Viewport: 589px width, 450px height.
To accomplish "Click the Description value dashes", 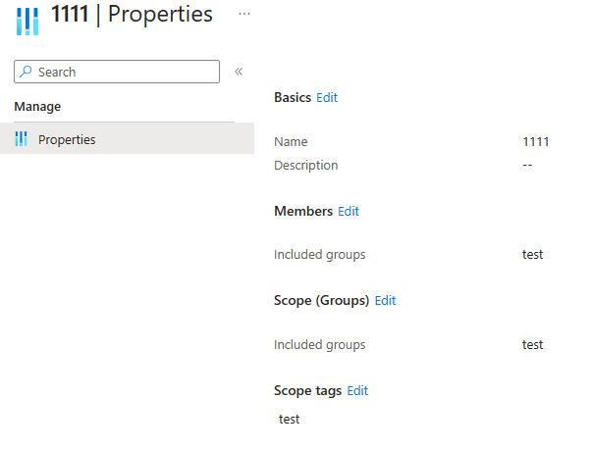I will click(527, 165).
